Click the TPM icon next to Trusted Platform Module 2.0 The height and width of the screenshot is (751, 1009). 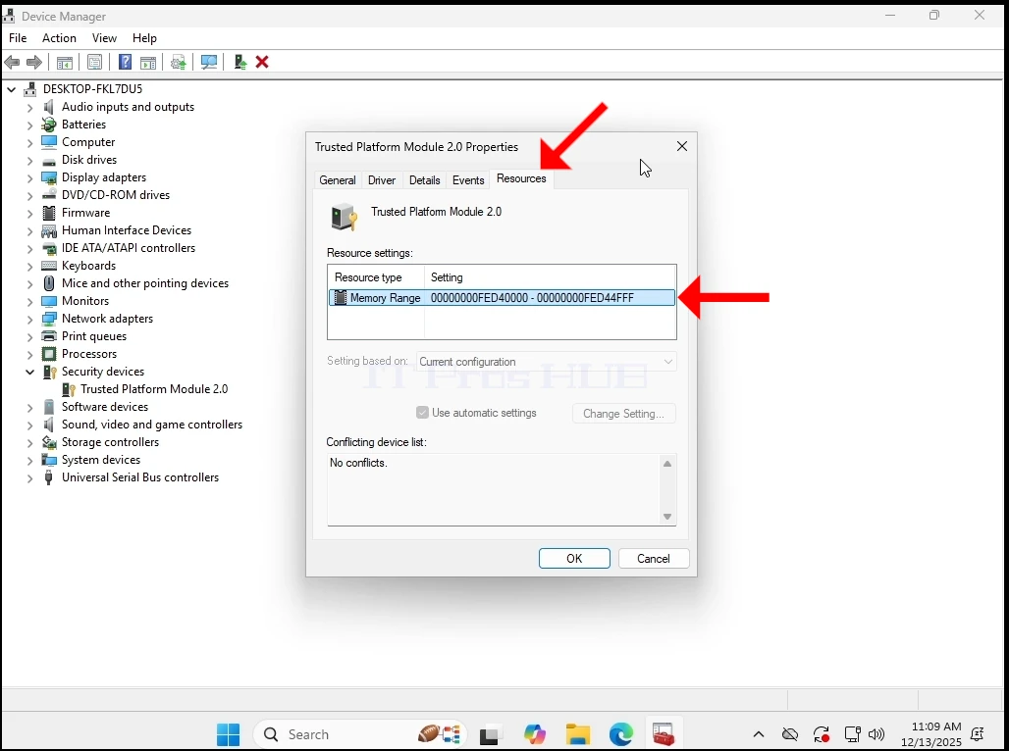[x=69, y=389]
